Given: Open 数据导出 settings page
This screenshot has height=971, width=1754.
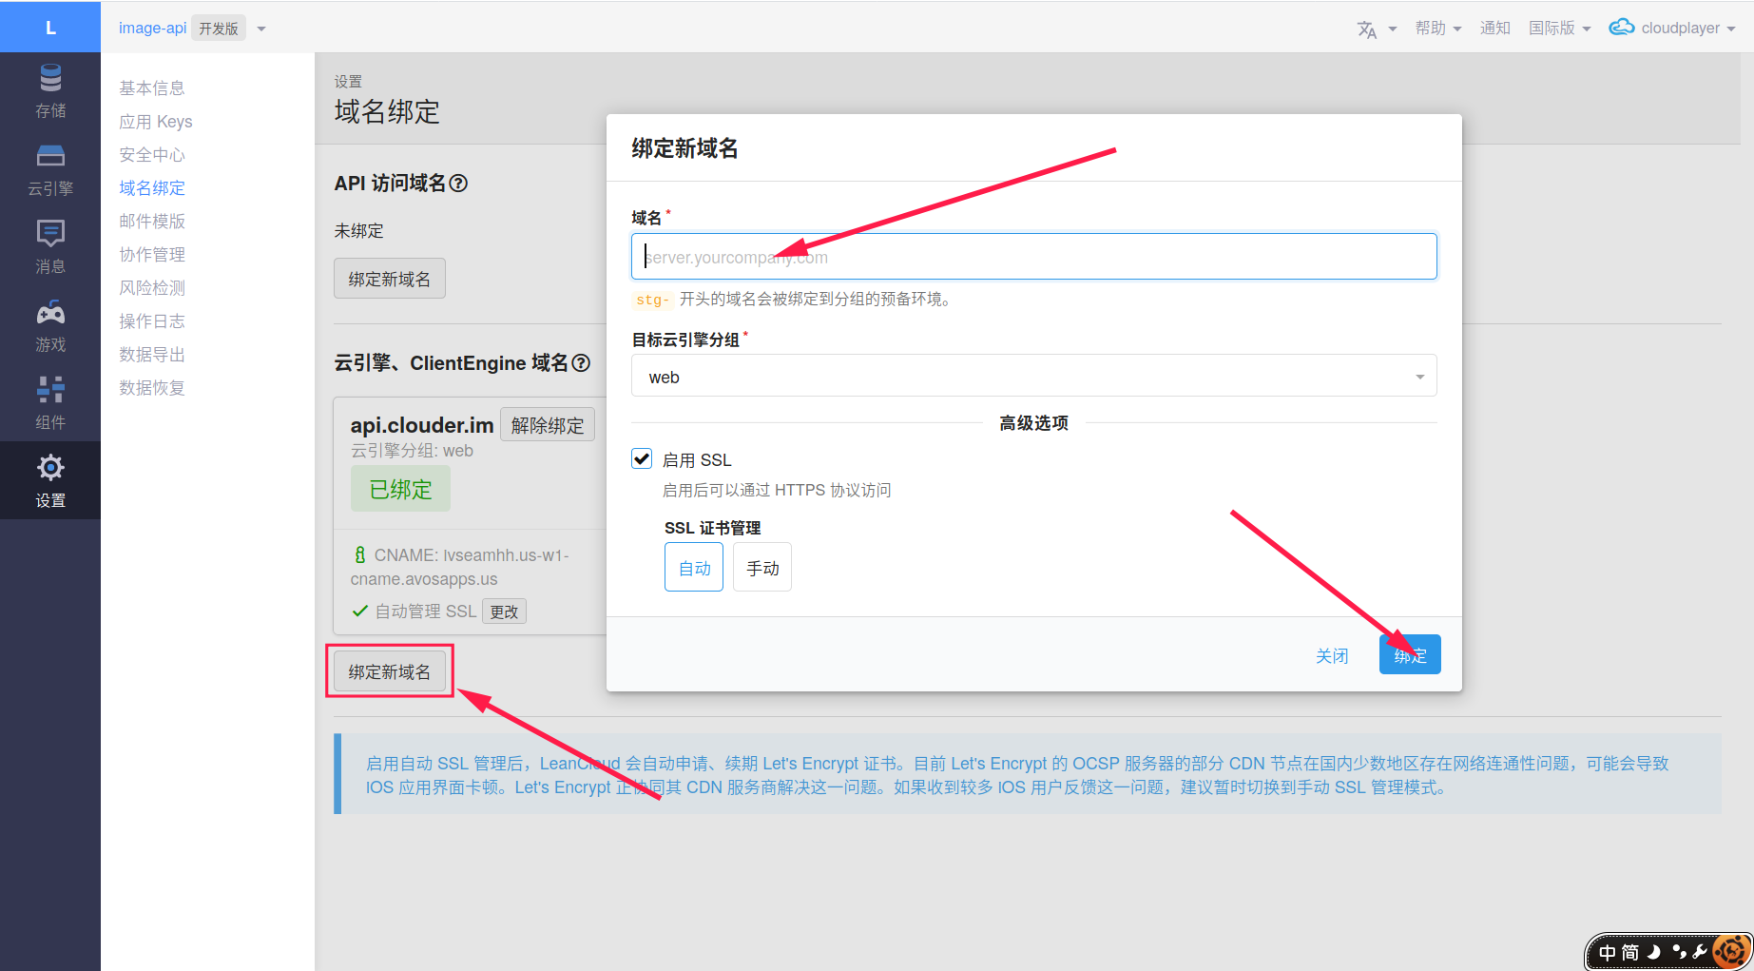Looking at the screenshot, I should click(152, 355).
